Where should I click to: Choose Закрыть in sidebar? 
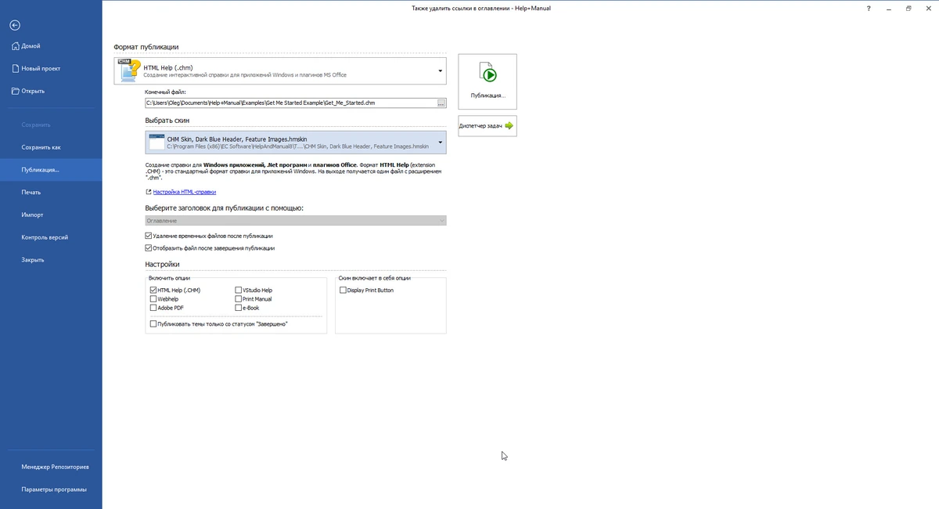51,259
